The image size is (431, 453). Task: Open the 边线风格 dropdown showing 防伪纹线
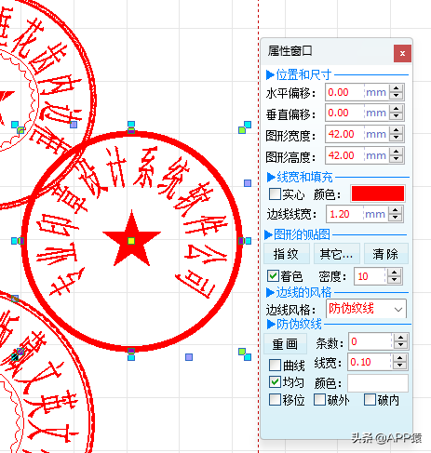coord(366,309)
